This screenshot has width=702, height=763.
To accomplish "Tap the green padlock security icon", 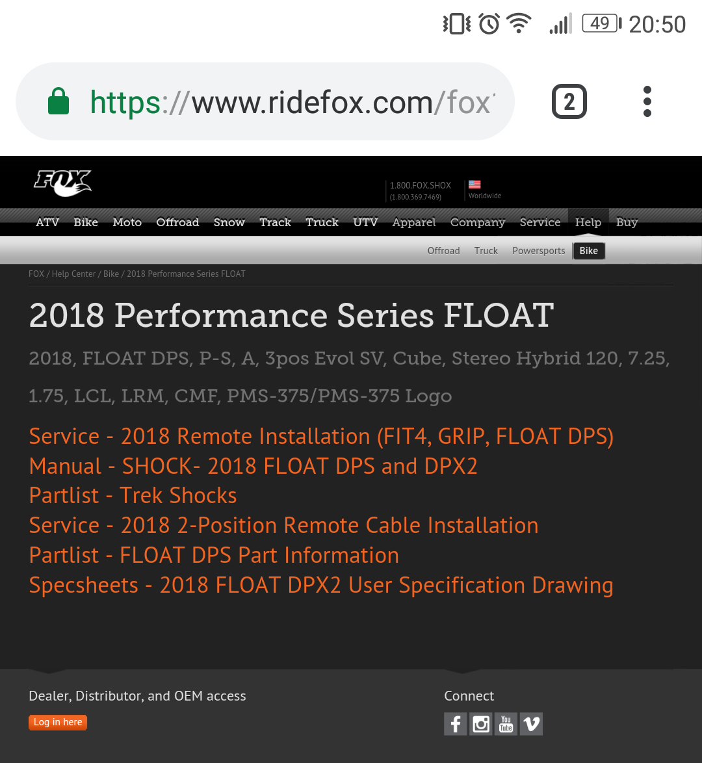I will click(x=58, y=101).
